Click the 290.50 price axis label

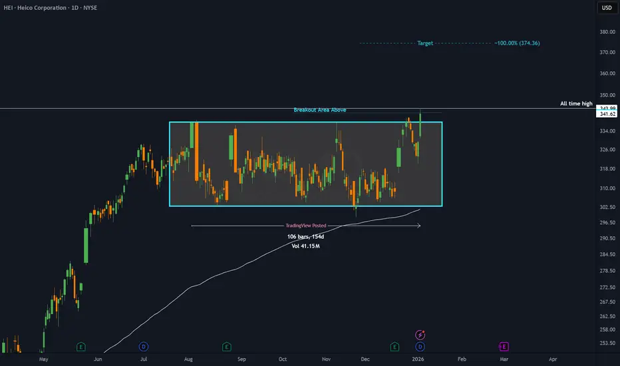(x=607, y=239)
